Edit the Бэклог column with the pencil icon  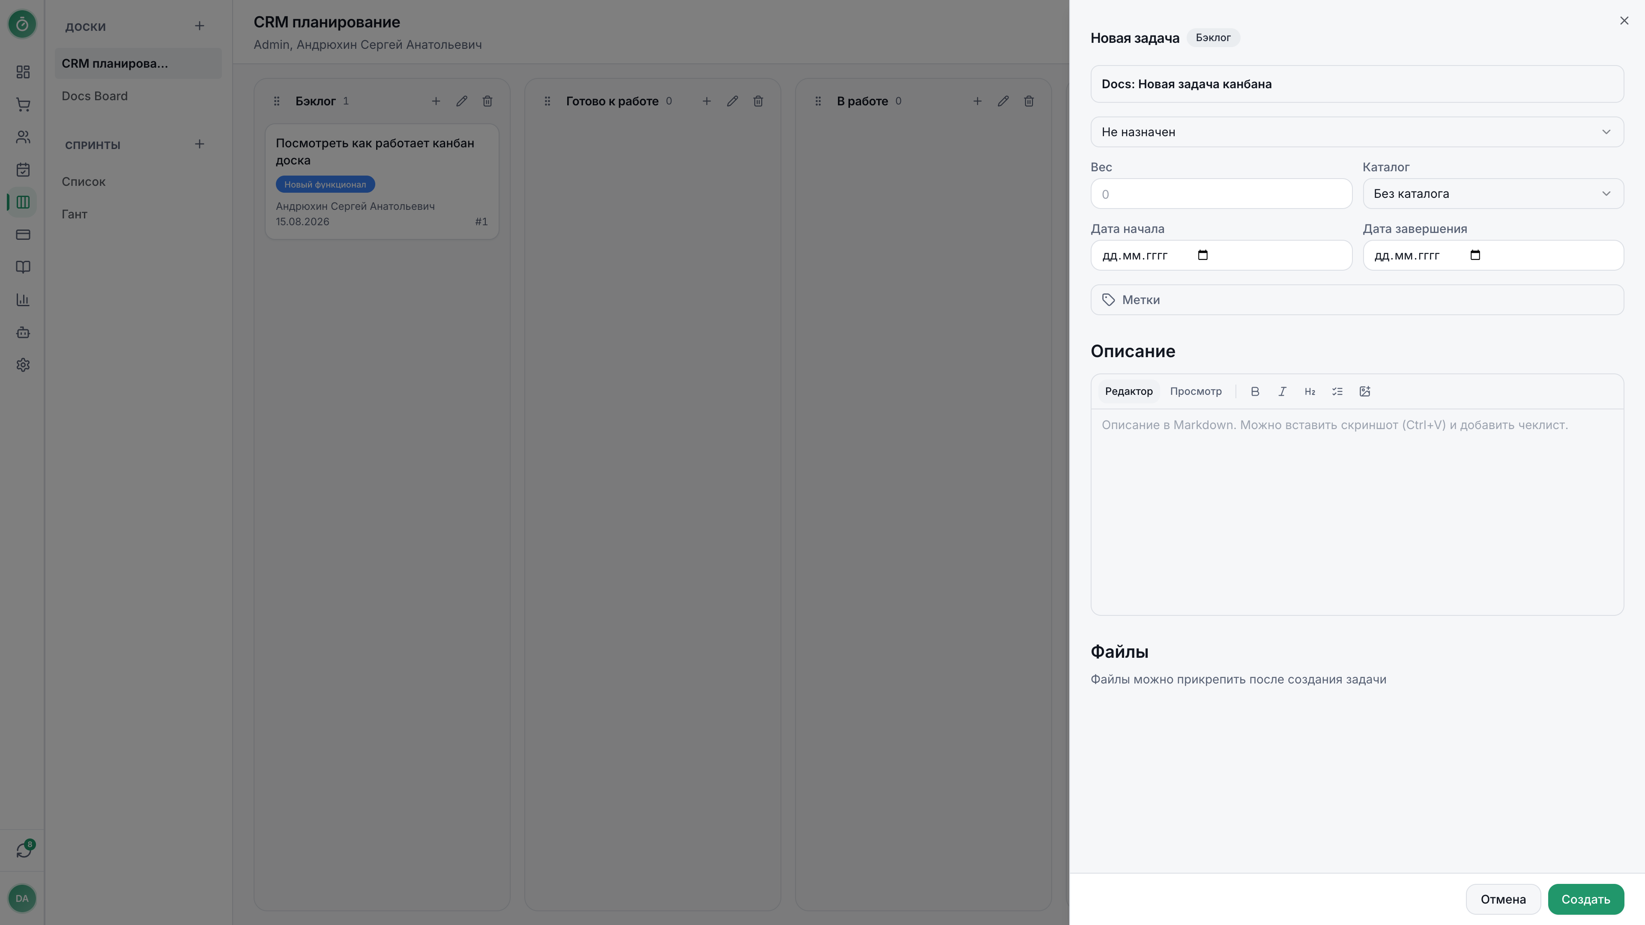[x=462, y=101]
